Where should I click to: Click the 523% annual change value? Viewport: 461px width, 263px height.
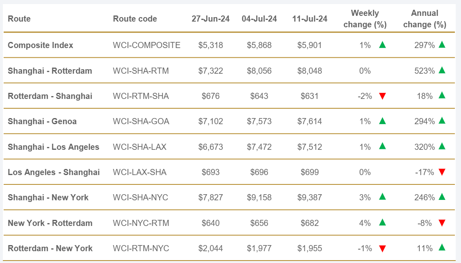coord(424,71)
